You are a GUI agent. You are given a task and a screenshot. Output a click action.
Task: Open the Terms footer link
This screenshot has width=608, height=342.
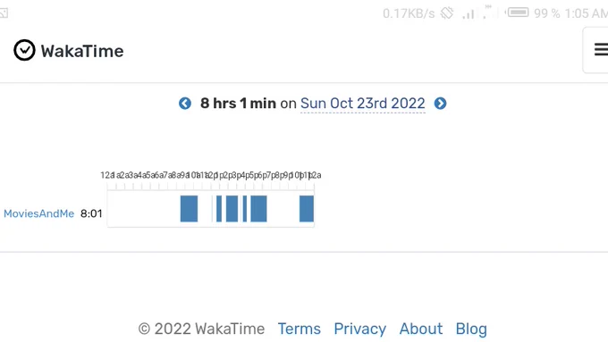299,329
